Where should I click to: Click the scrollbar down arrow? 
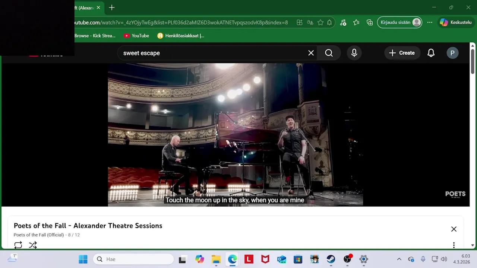(473, 245)
